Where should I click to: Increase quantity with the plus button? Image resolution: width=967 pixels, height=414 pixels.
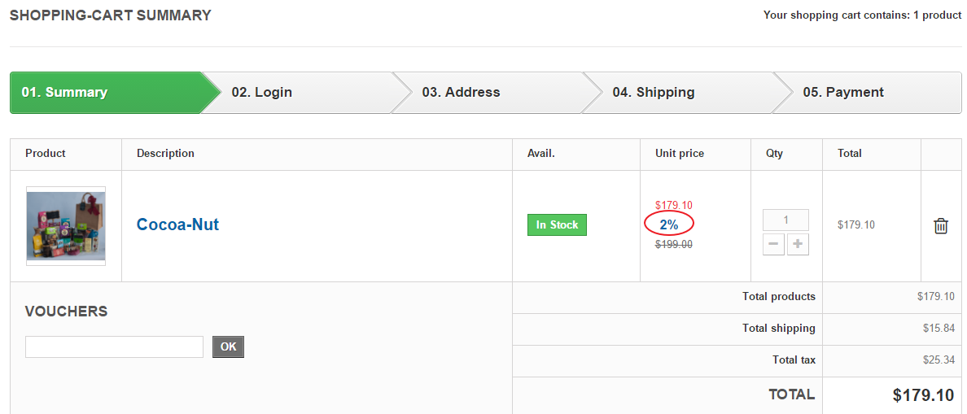click(x=798, y=244)
